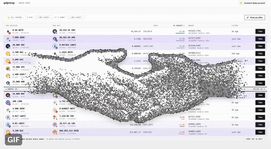This screenshot has height=149, width=271.
Task: Click the WBTC icon beside 0.026017 WBTC
Action: pyautogui.click(x=55, y=110)
